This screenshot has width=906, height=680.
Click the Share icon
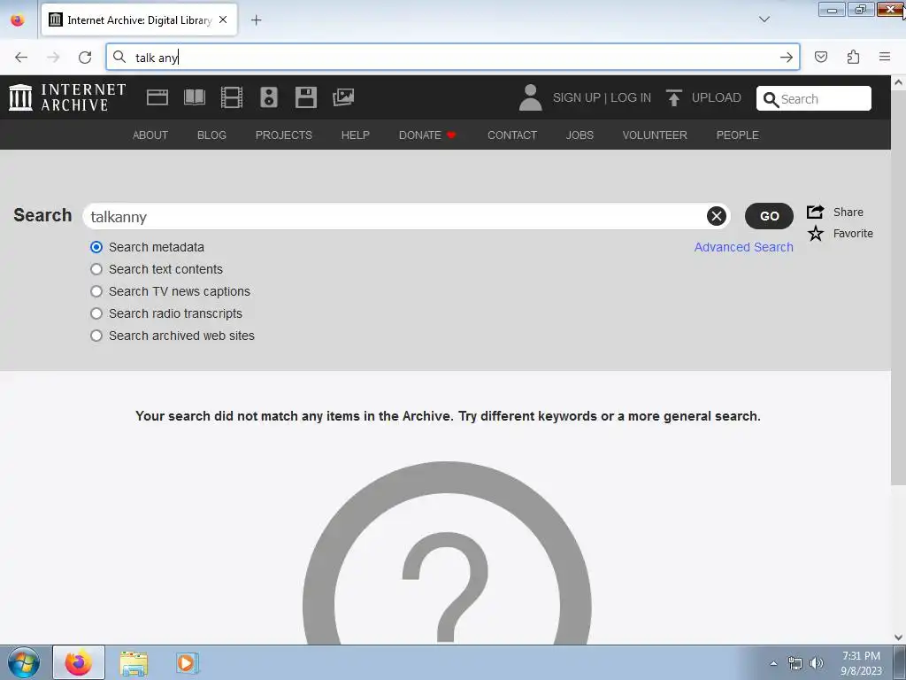click(x=815, y=212)
